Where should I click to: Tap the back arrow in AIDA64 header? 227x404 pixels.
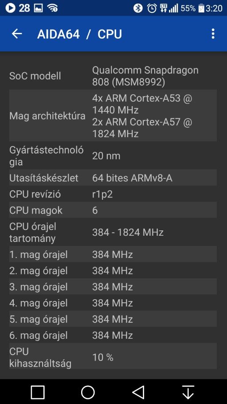click(17, 34)
